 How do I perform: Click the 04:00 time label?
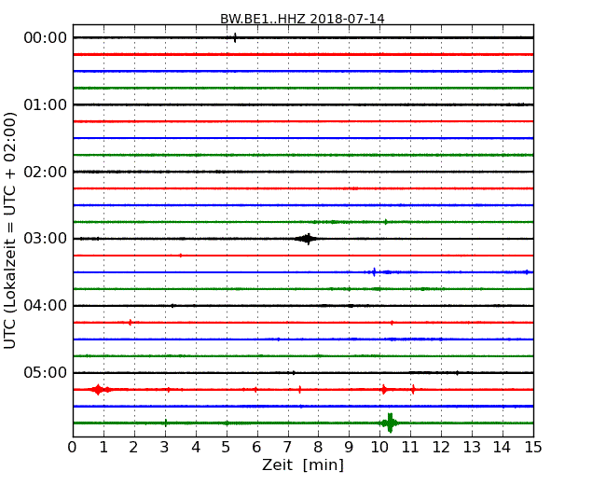pos(46,306)
